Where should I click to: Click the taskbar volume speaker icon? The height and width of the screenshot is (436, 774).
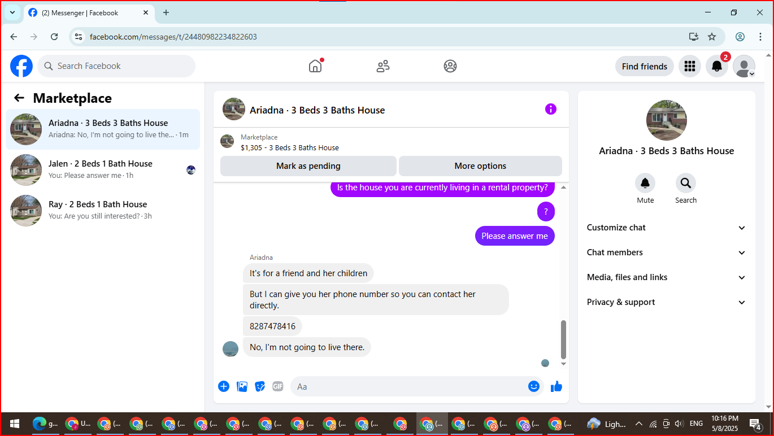click(x=679, y=424)
